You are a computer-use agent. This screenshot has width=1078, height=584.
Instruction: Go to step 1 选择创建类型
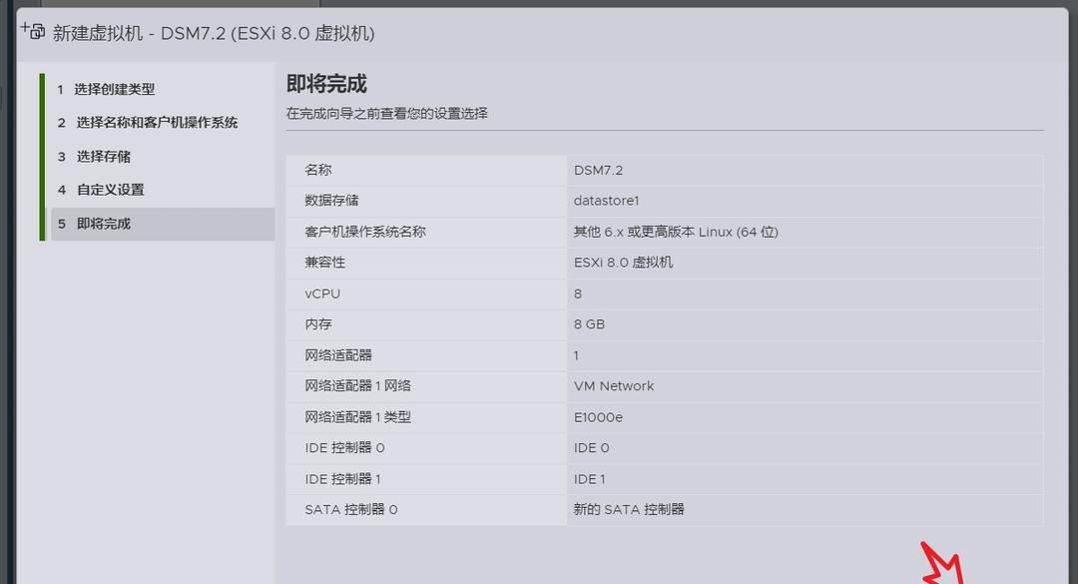tap(115, 89)
